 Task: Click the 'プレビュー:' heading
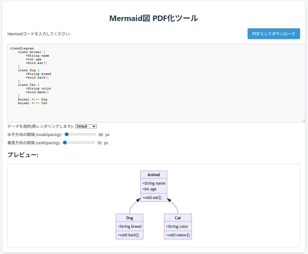point(23,155)
